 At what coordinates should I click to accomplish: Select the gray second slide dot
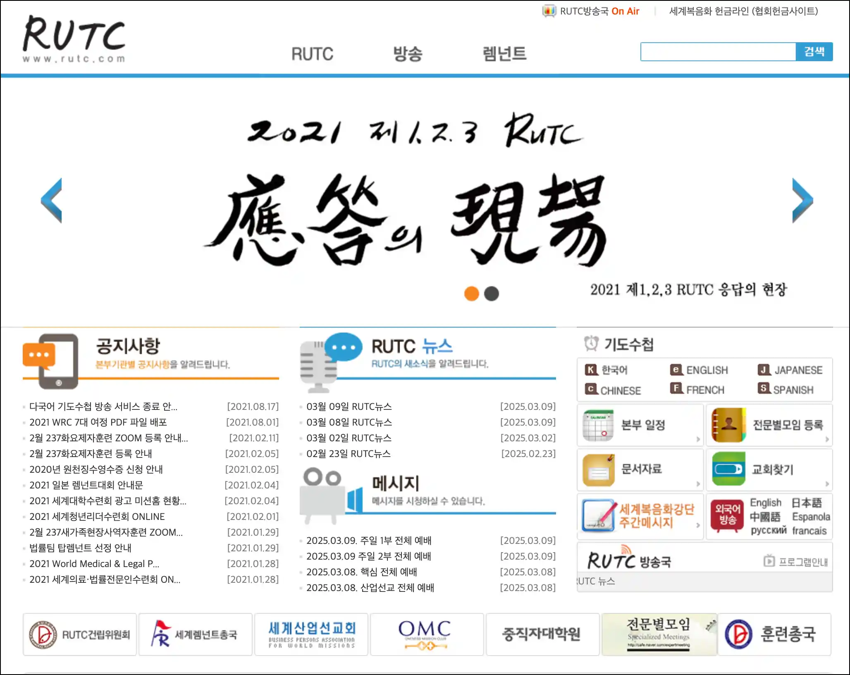pyautogui.click(x=492, y=294)
